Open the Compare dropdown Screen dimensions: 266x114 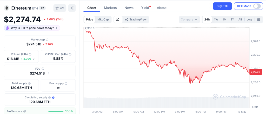[x=189, y=20]
